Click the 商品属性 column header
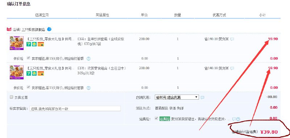290x138 pixels. 103,15
